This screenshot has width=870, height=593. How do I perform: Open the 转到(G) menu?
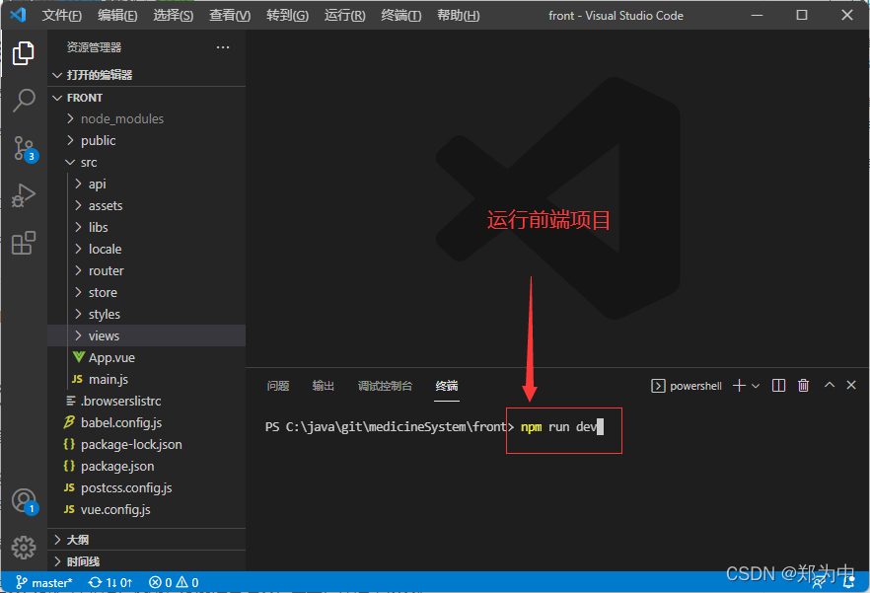(x=287, y=16)
